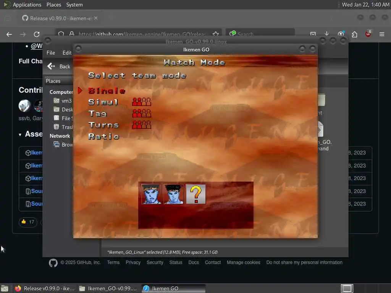Viewport: 391px width, 293px height.
Task: Click show desktop icon in taskbar
Action: (x=5, y=288)
